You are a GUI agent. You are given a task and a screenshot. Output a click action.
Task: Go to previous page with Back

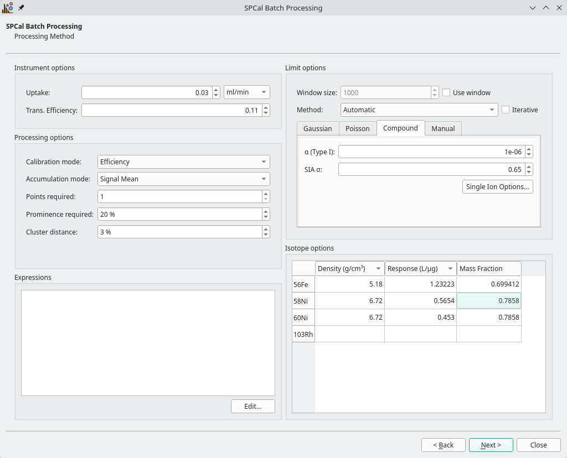[x=443, y=445]
